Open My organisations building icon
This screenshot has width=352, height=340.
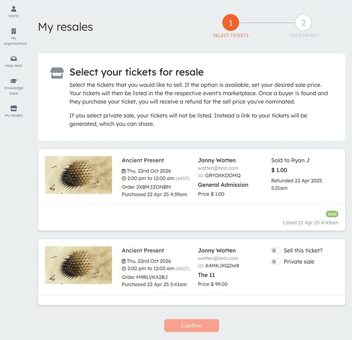(x=14, y=31)
